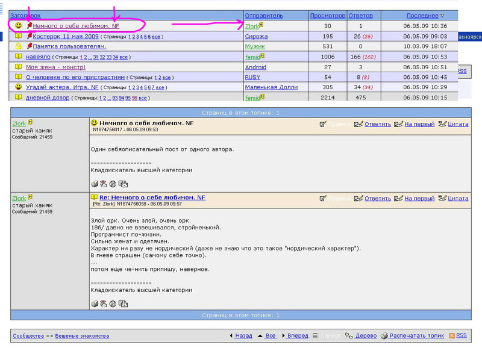Click the profile badge icon next to femid in навеяло row
The width and height of the screenshot is (482, 348).
[263, 56]
